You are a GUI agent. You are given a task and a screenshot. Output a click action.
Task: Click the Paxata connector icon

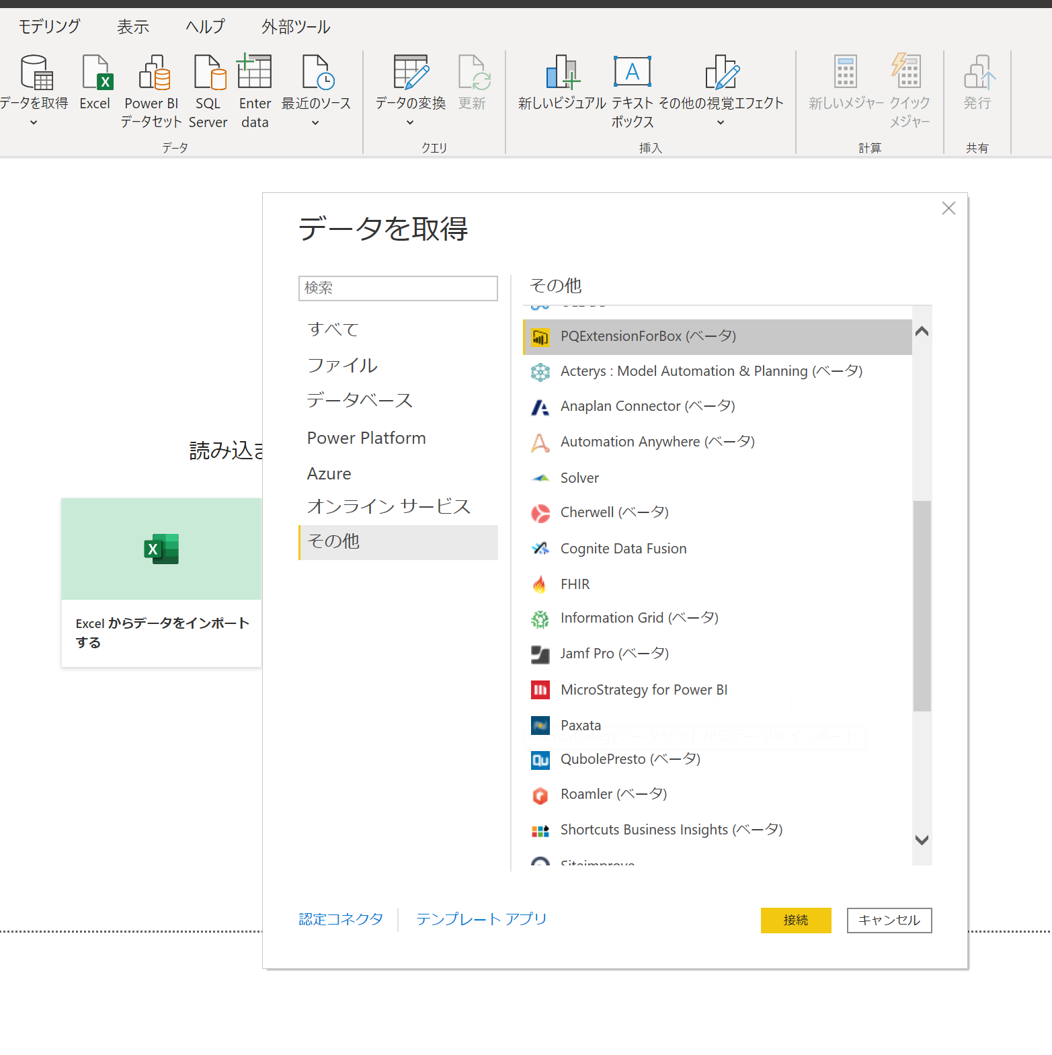pyautogui.click(x=540, y=726)
